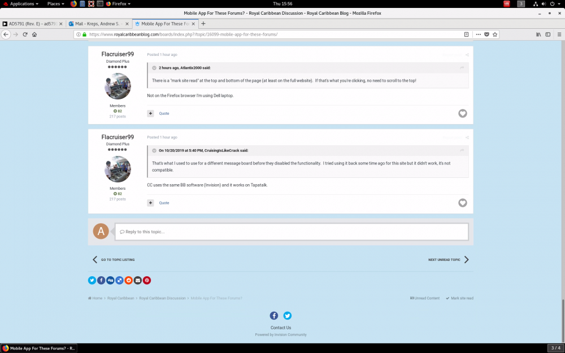Like the 'CC uses the same BB software' post
The width and height of the screenshot is (565, 353).
tap(463, 203)
